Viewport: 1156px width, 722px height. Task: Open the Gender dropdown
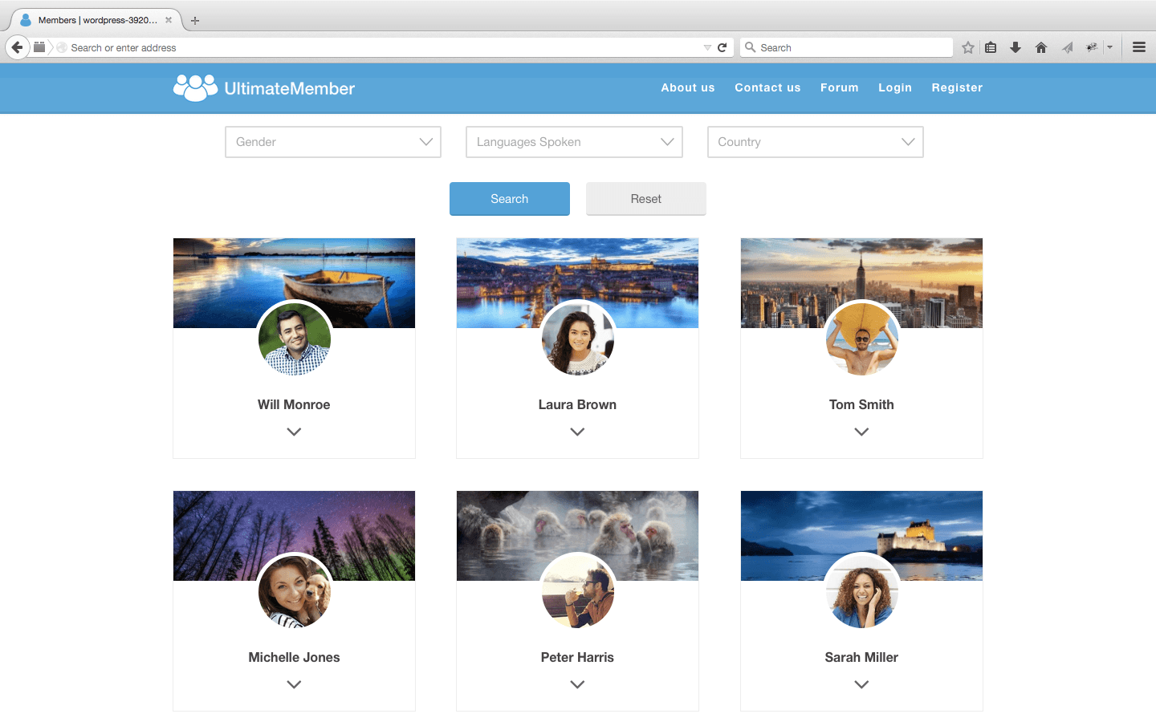pos(332,142)
